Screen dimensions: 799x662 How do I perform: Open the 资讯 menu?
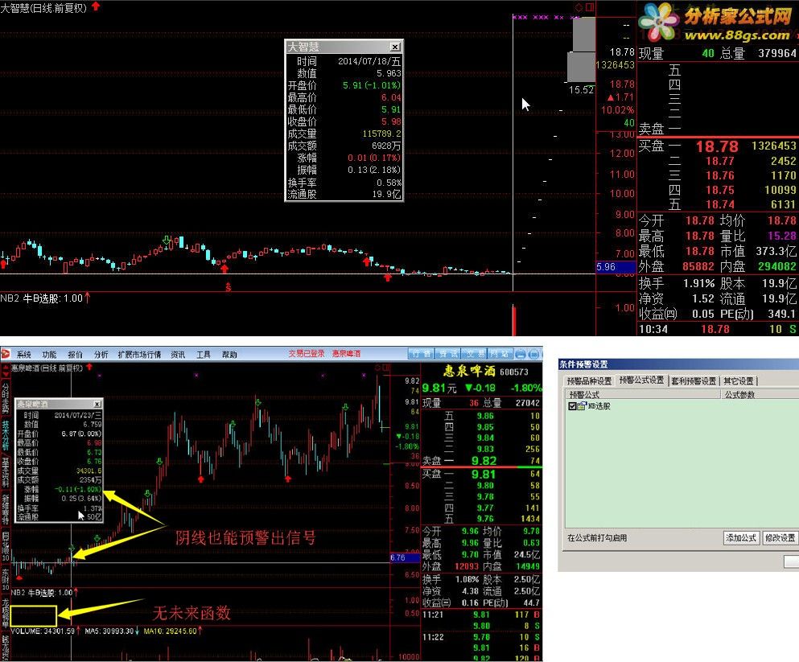pos(178,355)
